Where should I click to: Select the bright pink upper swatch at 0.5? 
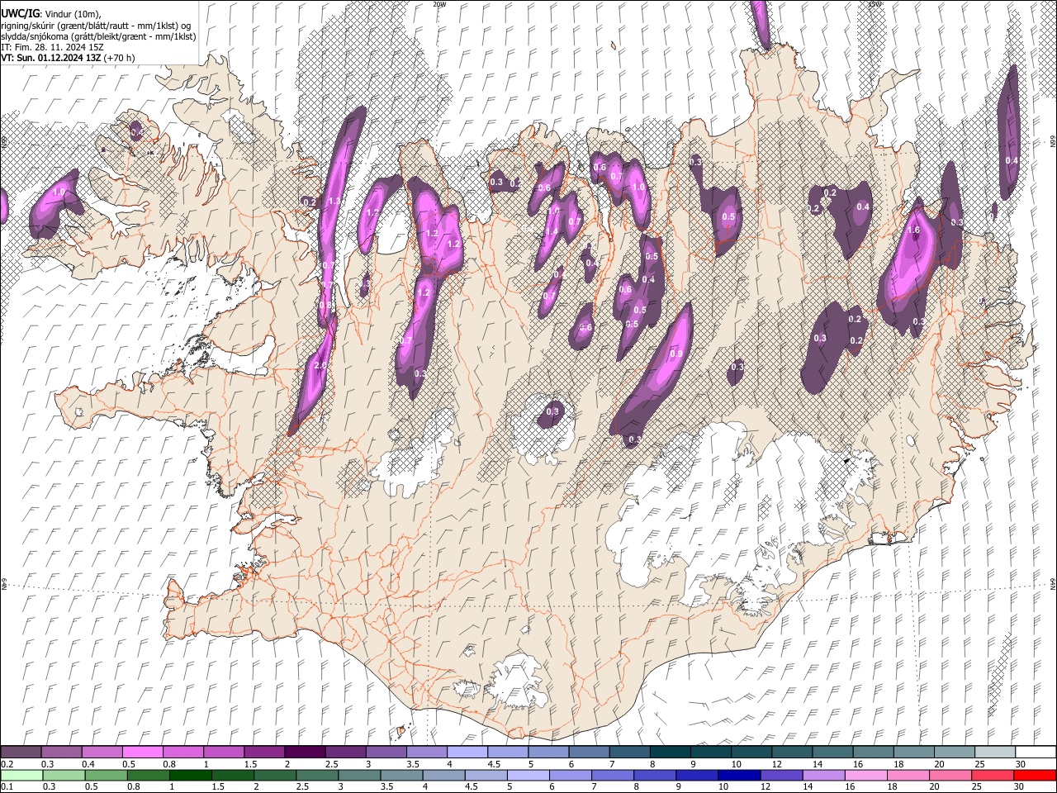coord(142,752)
